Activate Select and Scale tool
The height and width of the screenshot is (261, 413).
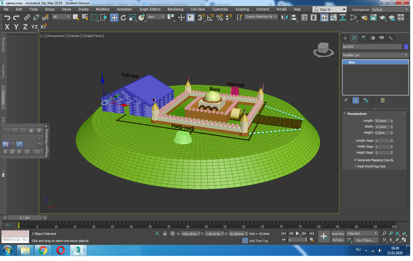(133, 17)
